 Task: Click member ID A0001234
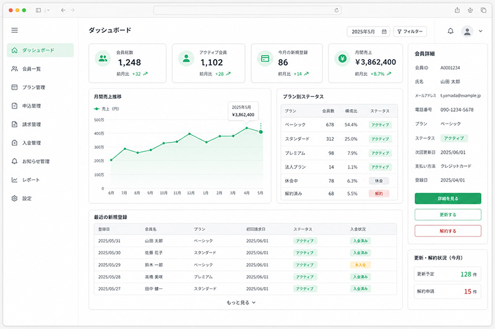click(x=450, y=68)
